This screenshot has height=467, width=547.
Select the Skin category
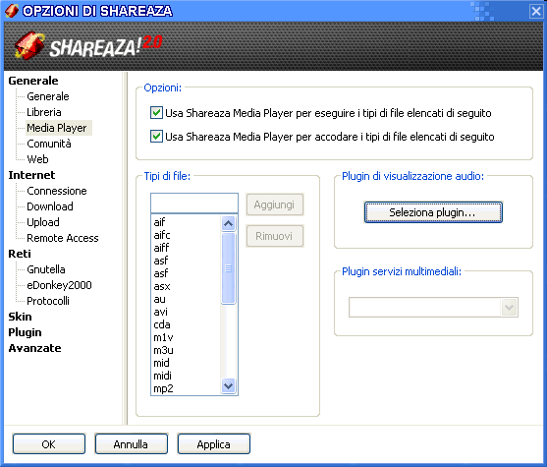[x=20, y=317]
